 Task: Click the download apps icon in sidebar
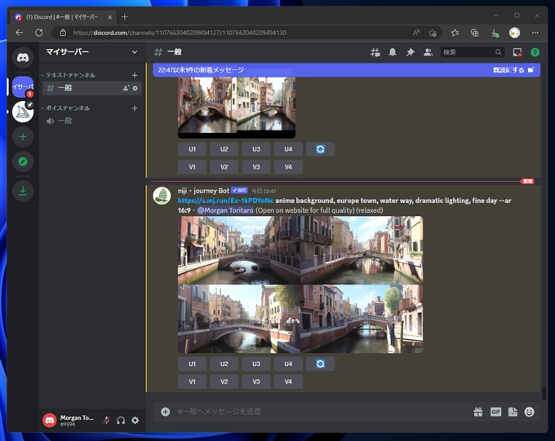click(23, 191)
